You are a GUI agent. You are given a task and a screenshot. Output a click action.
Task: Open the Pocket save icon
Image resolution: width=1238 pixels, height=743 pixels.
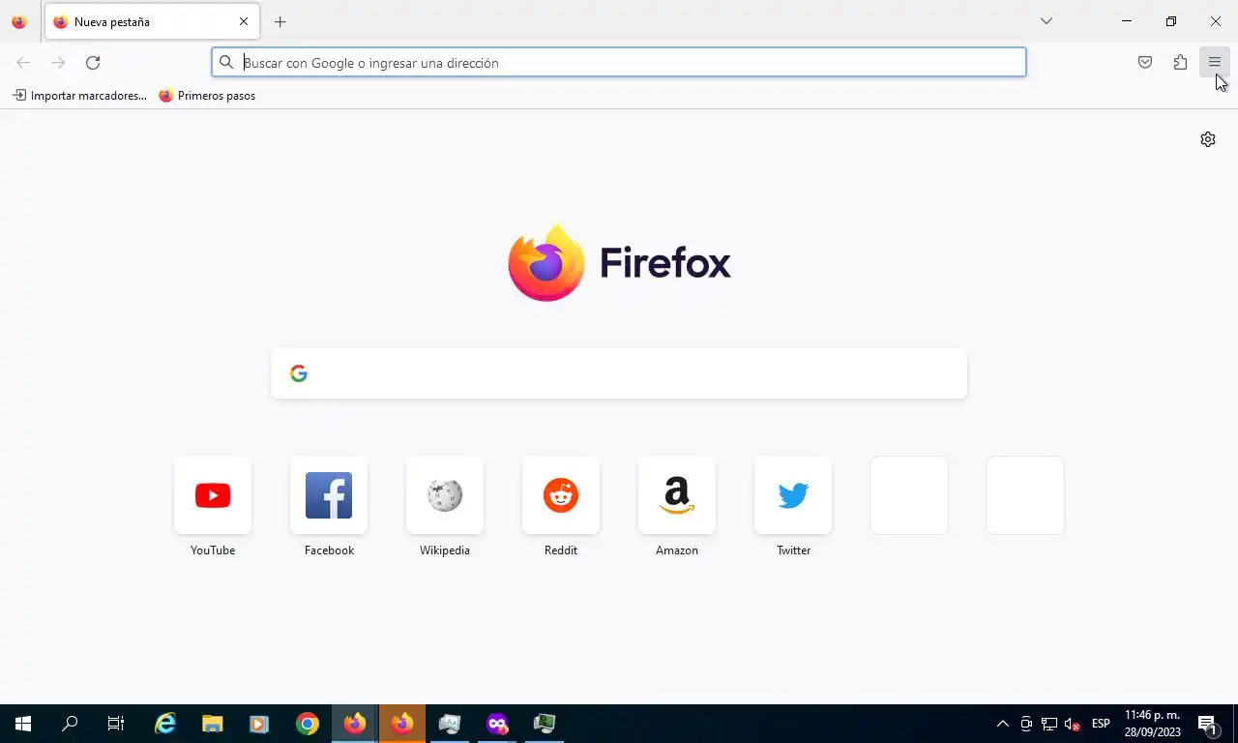click(1145, 63)
